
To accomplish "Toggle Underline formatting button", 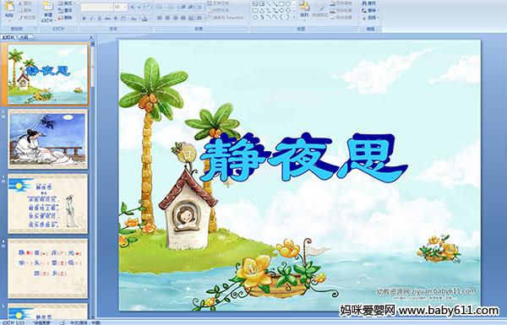I will coord(99,19).
